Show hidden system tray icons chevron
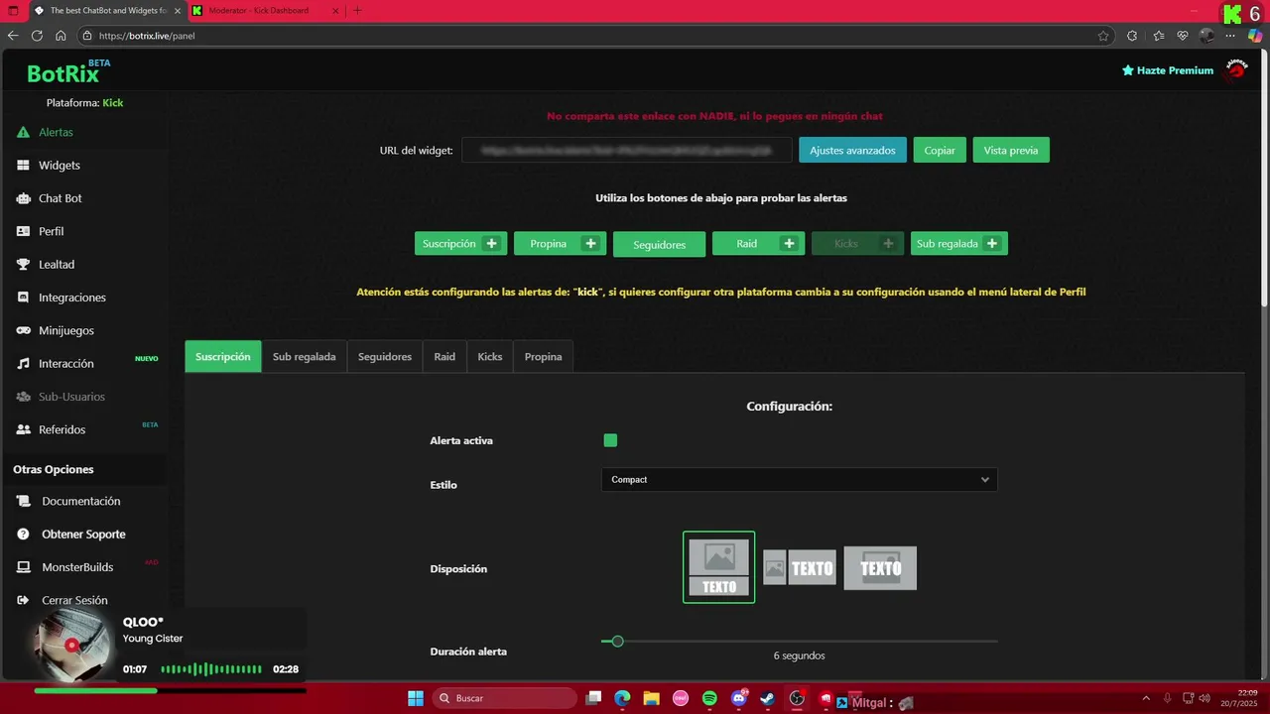Screen dimensions: 1270x714 (1146, 698)
